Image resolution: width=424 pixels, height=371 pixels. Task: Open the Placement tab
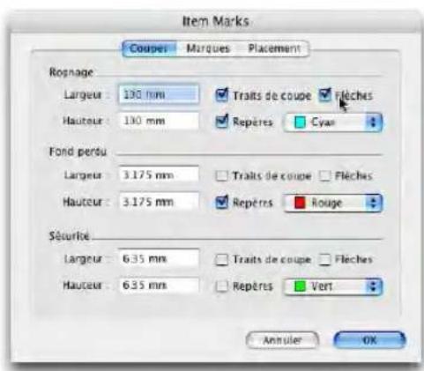pos(274,48)
